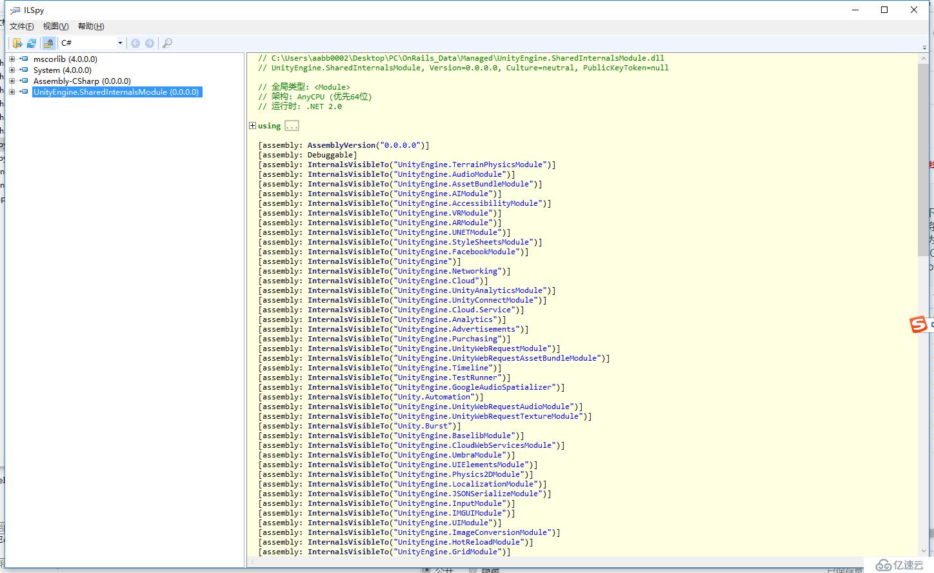Image resolution: width=934 pixels, height=573 pixels.
Task: Close the ILSpy window
Action: pos(914,10)
